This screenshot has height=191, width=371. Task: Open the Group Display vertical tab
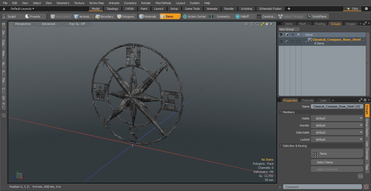click(367, 128)
